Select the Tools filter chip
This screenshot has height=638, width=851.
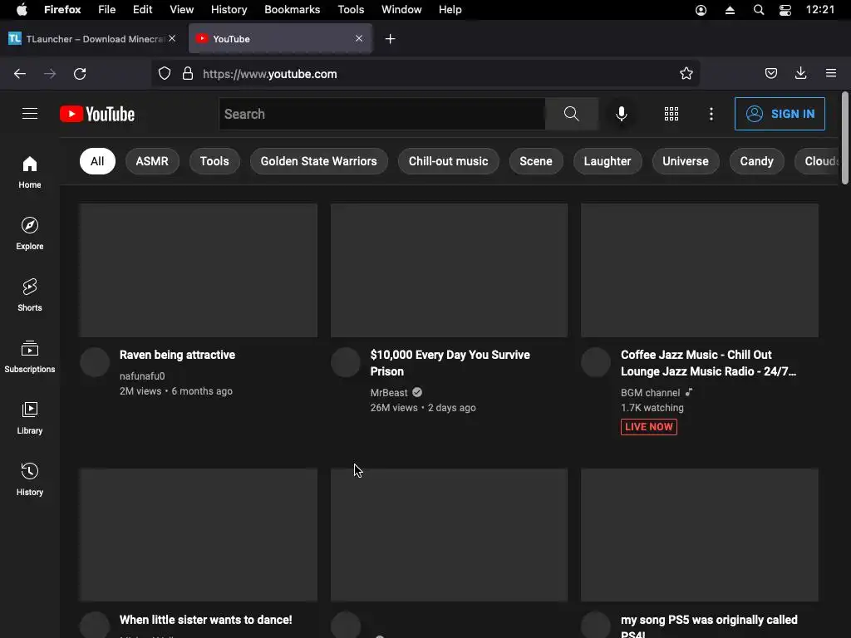point(214,161)
